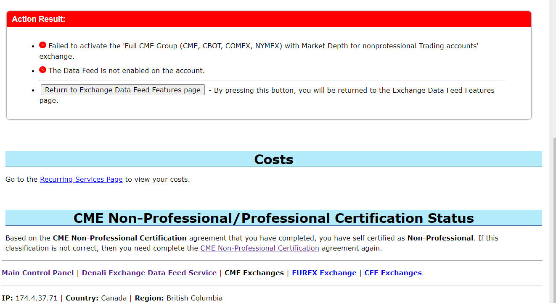This screenshot has width=556, height=303.
Task: Click 'The Data Feed is not enabled on the account.' message
Action: tap(127, 71)
